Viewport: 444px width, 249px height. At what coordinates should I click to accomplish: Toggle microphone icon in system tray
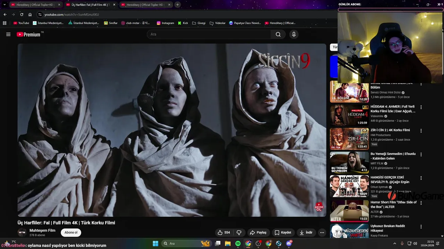tap(402, 243)
